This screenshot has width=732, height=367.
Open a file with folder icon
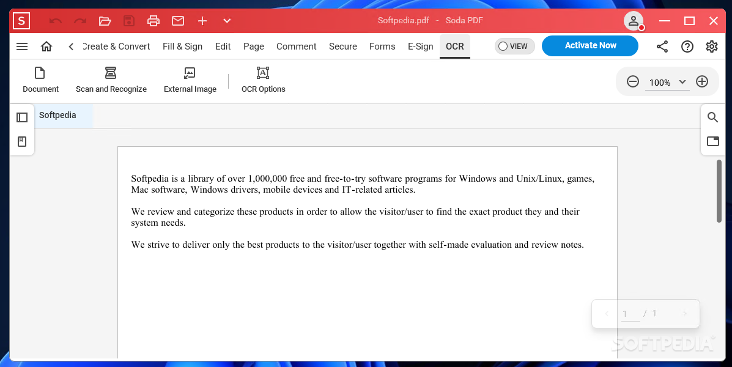[x=105, y=21]
